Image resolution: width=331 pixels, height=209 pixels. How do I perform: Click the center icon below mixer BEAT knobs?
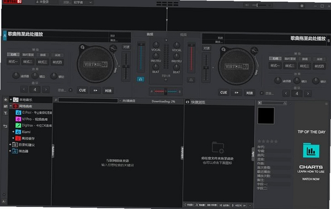click(x=165, y=79)
